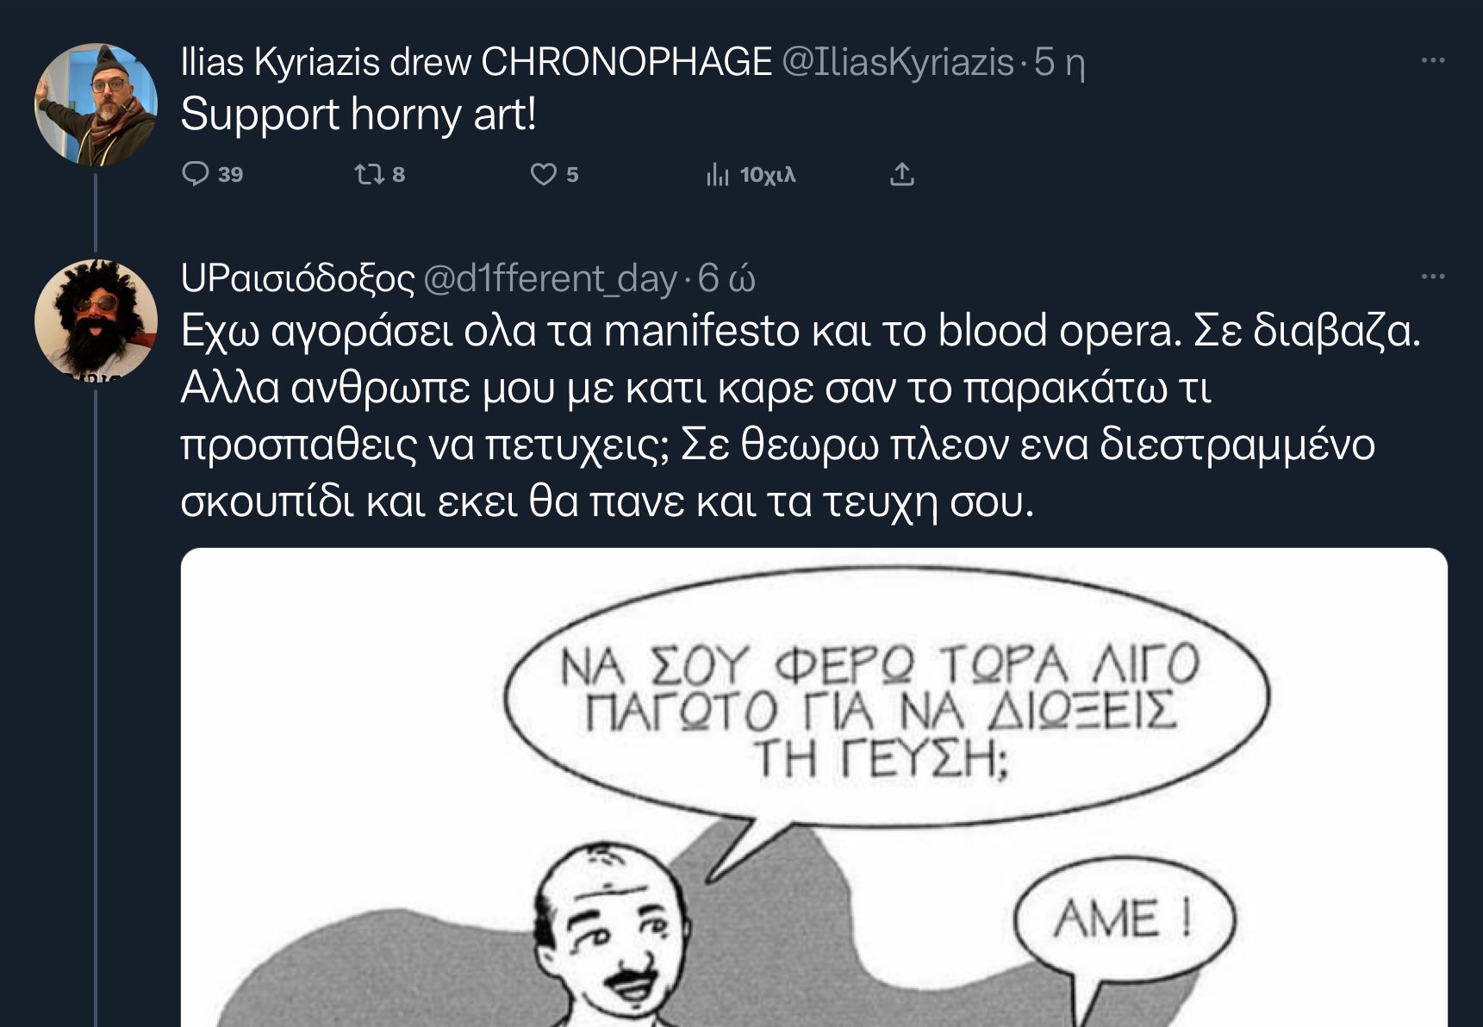
Task: Open more options for Ilias Kyriazis tweet
Action: click(x=1433, y=60)
